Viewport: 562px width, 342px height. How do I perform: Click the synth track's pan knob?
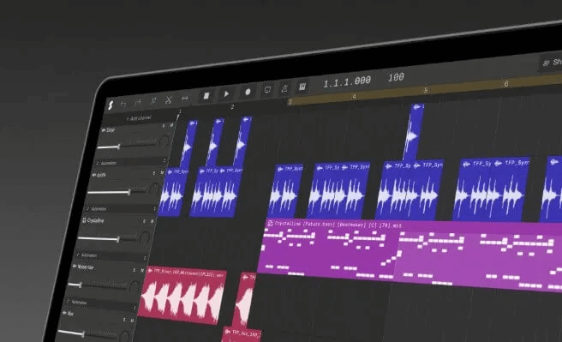(155, 189)
